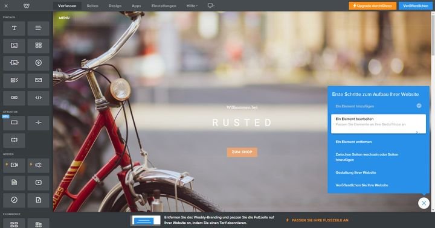Select the File download element icon
This screenshot has height=228, width=435.
[38, 200]
